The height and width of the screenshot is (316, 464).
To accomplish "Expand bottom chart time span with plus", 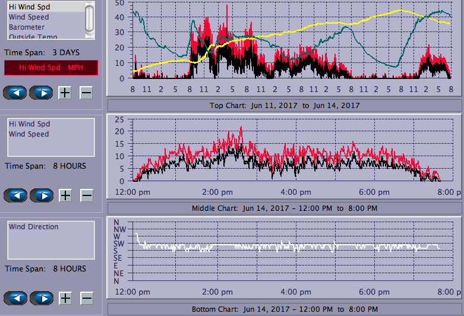I will (x=65, y=298).
